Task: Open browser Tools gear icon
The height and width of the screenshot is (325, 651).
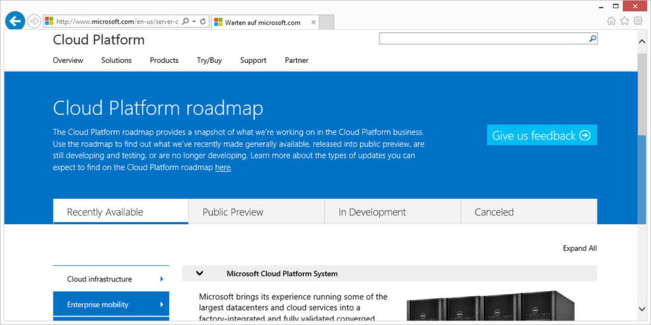Action: coord(638,21)
